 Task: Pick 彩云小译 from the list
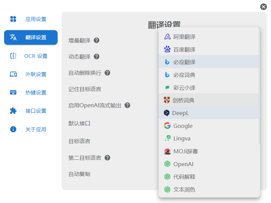208,88
